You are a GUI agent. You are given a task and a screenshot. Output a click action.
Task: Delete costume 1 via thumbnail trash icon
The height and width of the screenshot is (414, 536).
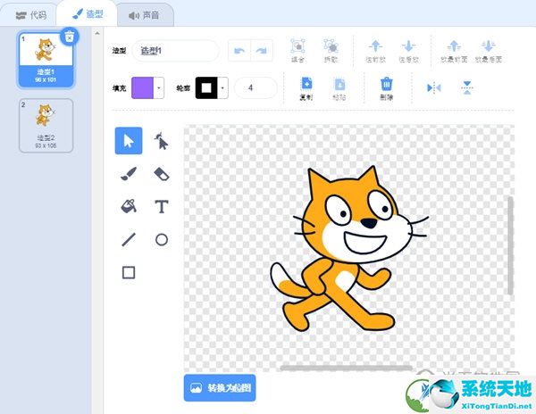pos(70,37)
